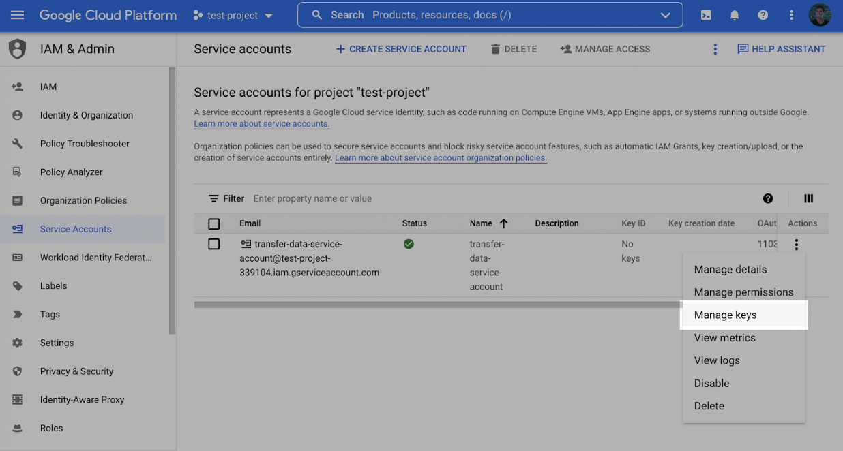Click the Tags arrow icon
Screen dimensions: 843x451
click(x=18, y=315)
